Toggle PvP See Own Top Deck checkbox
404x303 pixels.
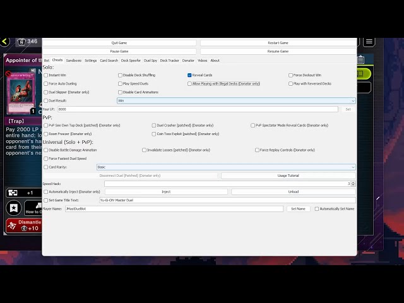(x=46, y=126)
